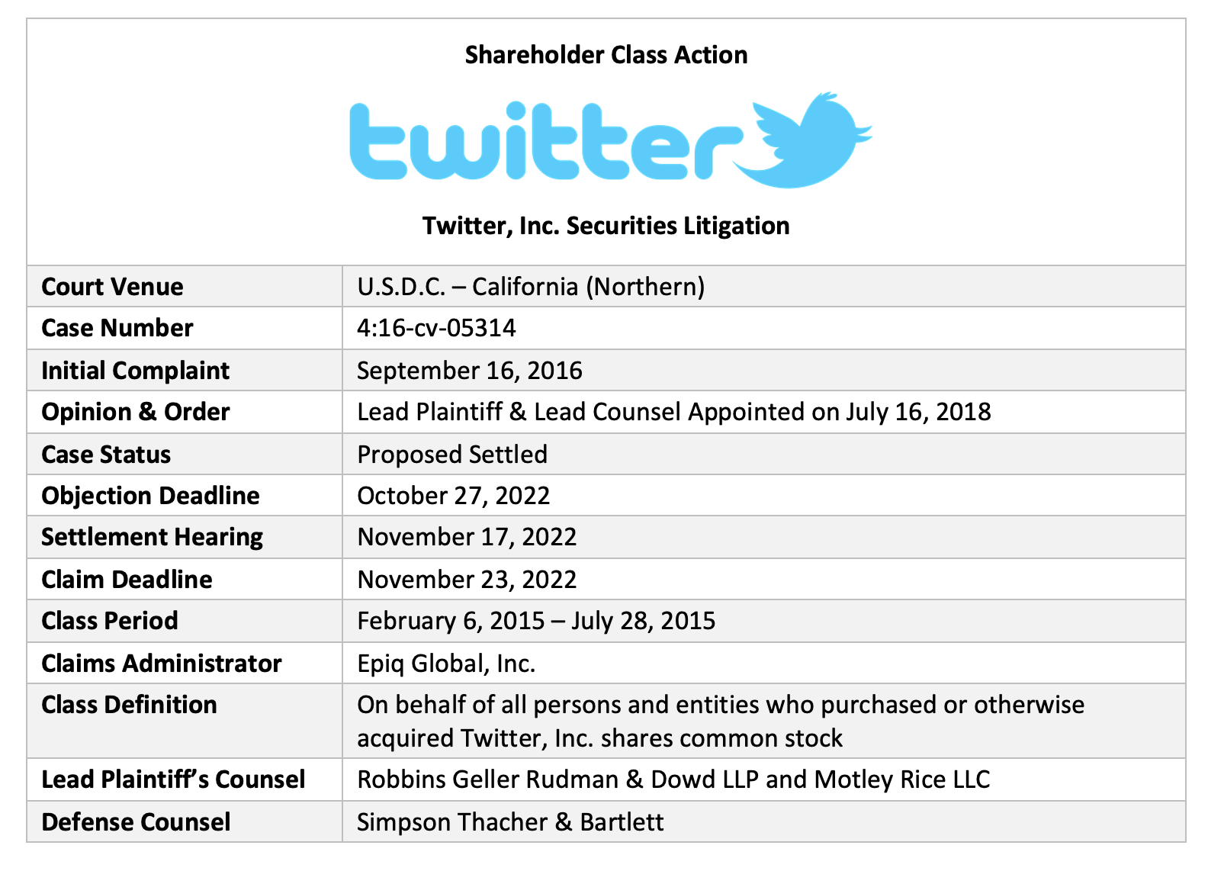Select the Proposed Settled status value
This screenshot has width=1208, height=871.
tap(452, 455)
